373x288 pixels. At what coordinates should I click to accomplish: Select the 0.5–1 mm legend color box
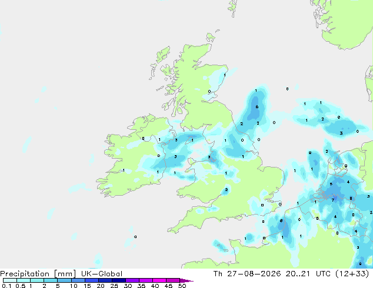pyautogui.click(x=24, y=280)
